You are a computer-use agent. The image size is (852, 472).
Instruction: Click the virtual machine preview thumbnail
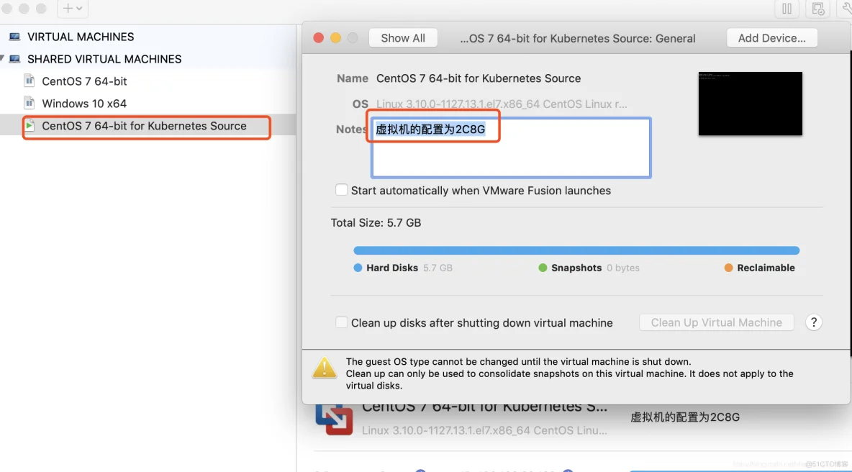(x=750, y=104)
